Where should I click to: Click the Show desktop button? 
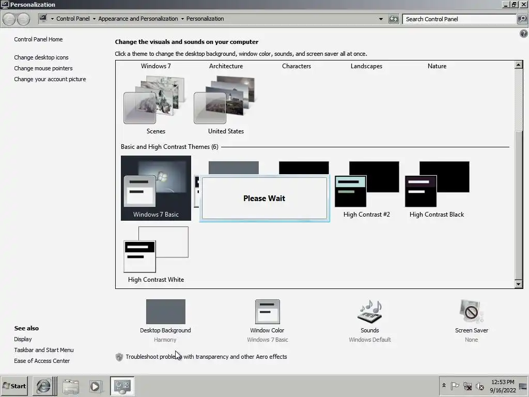pyautogui.click(x=523, y=386)
